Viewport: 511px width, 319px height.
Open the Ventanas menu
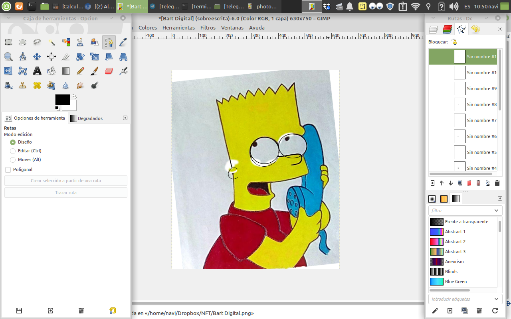click(x=232, y=28)
